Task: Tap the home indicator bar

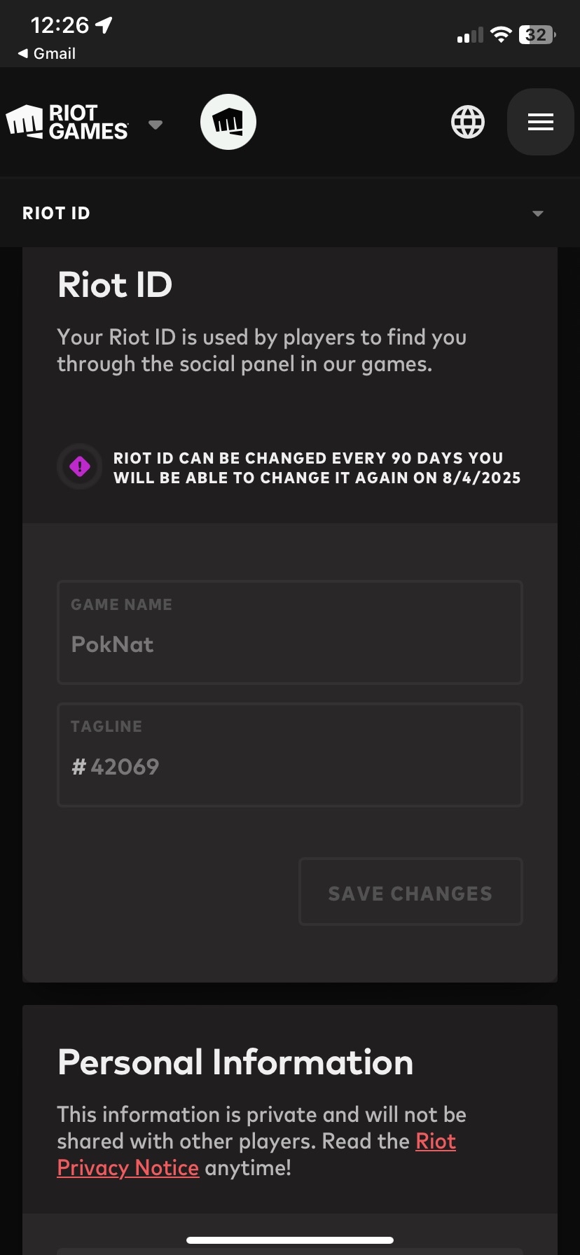Action: pos(290,1240)
